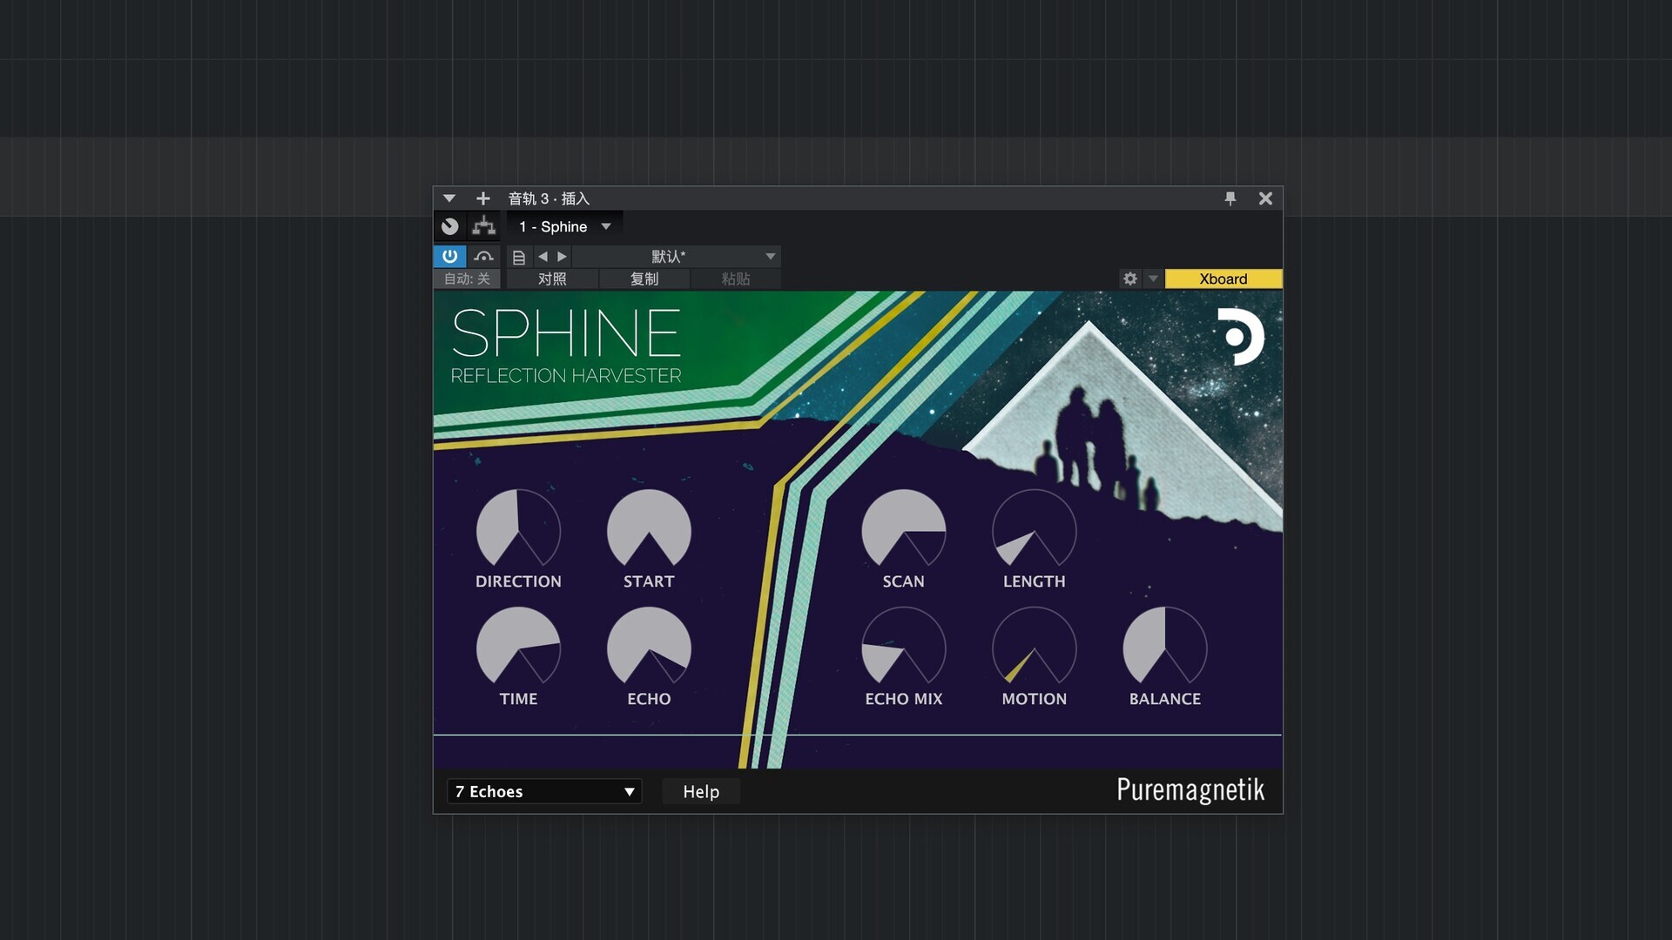Click the knob icon beside routing
This screenshot has height=940, width=1672.
[449, 226]
